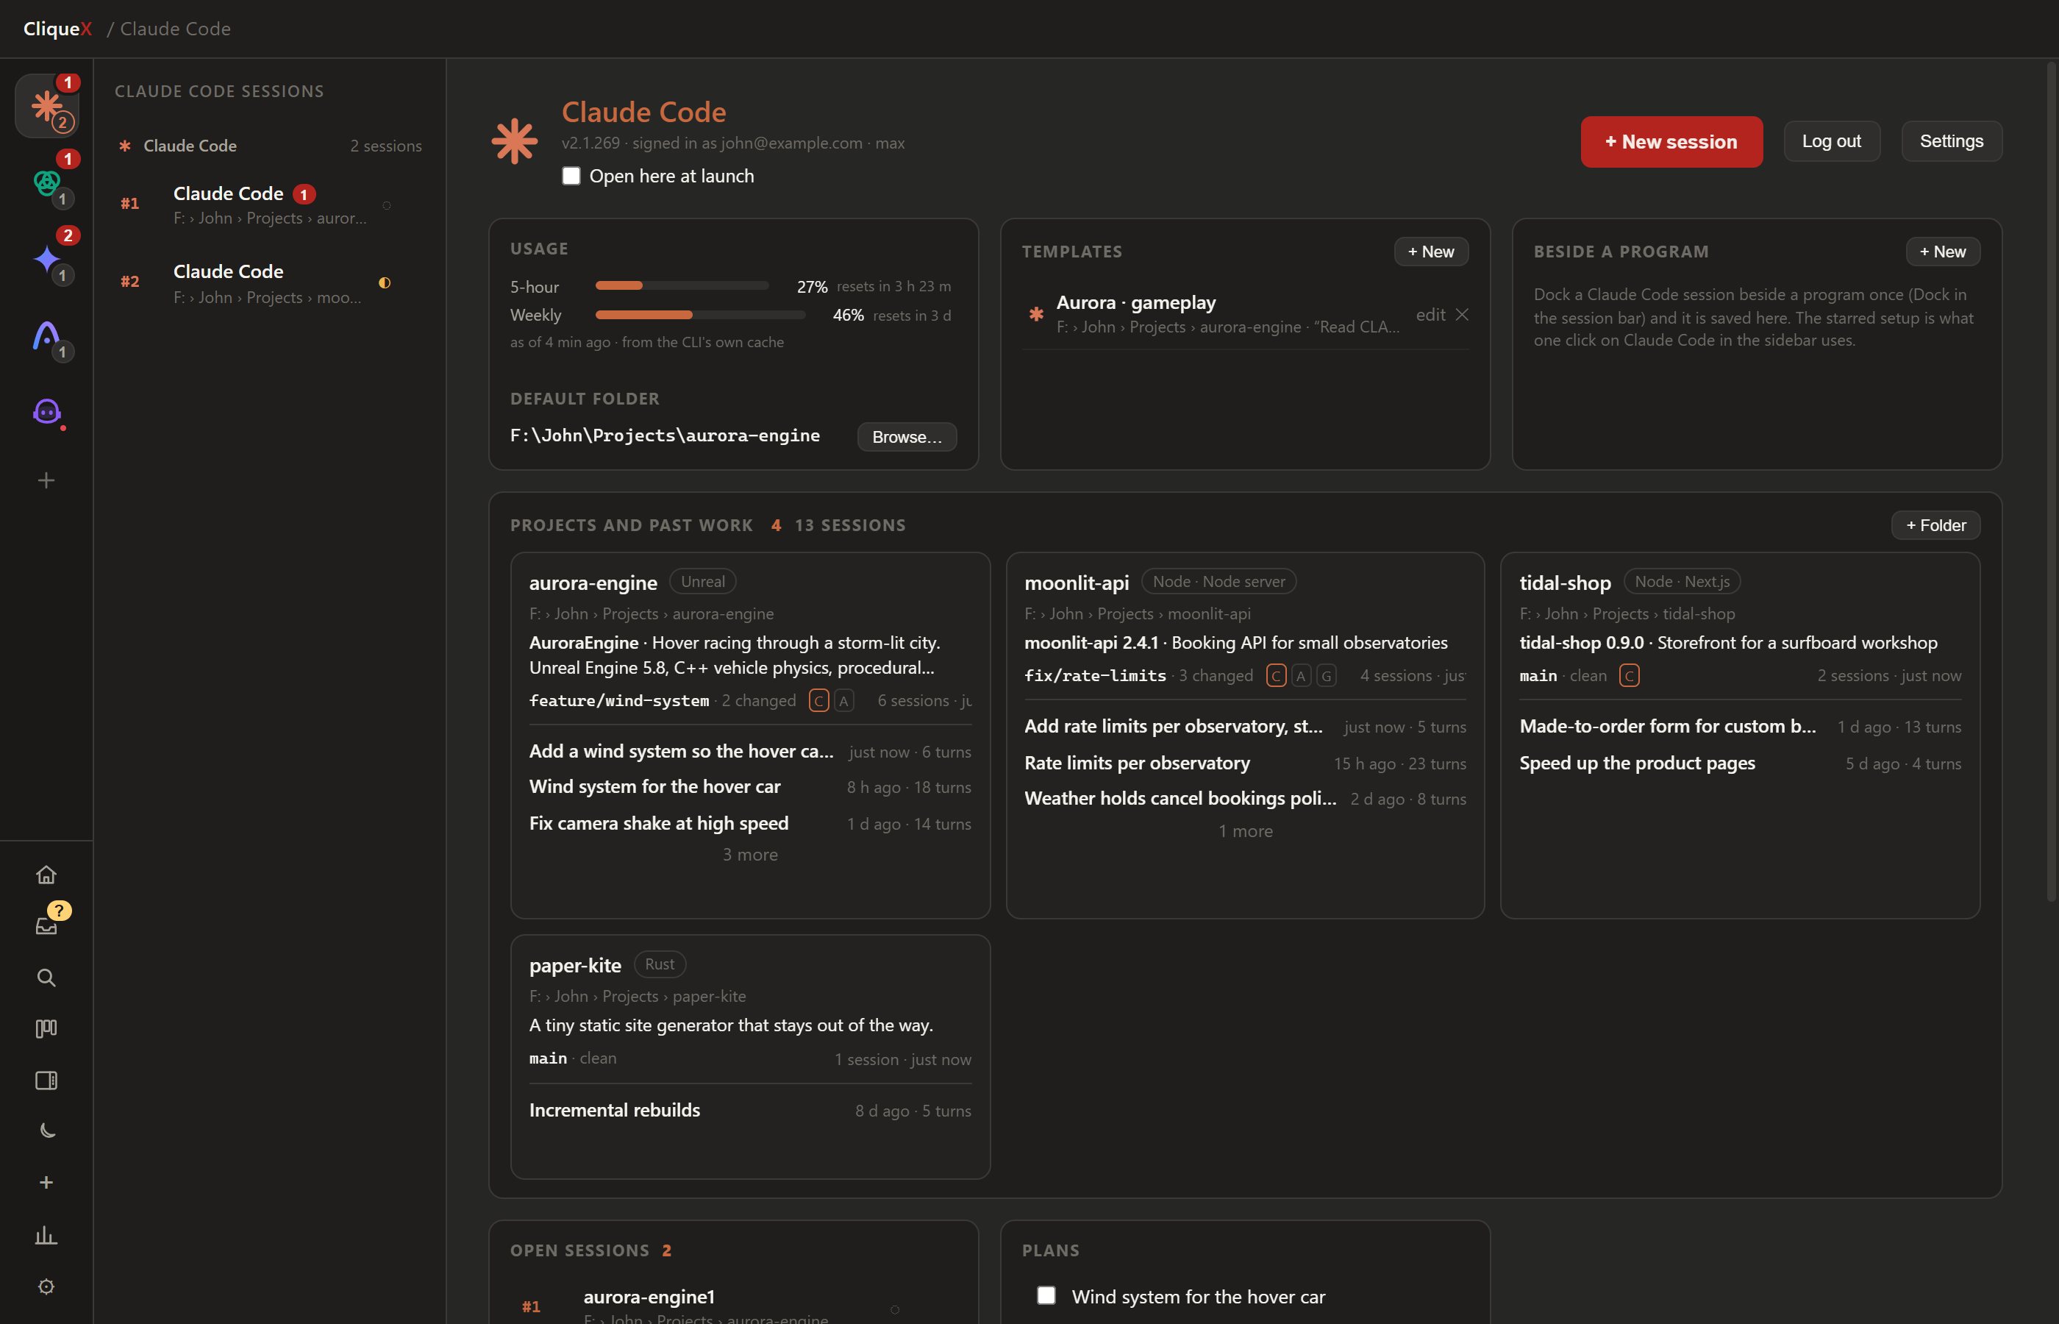Image resolution: width=2059 pixels, height=1324 pixels.
Task: Open the kanban board icon
Action: click(x=46, y=1028)
